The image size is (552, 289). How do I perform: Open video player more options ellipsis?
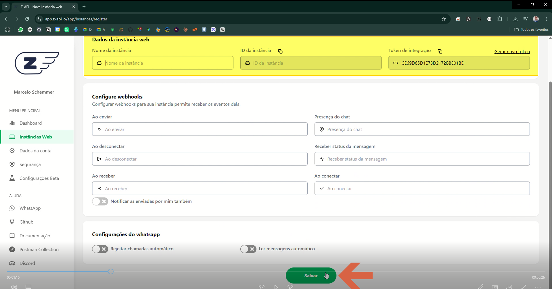pyautogui.click(x=538, y=287)
